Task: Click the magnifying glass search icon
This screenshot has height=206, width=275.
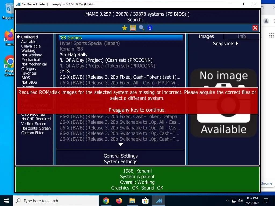Action: point(142,28)
